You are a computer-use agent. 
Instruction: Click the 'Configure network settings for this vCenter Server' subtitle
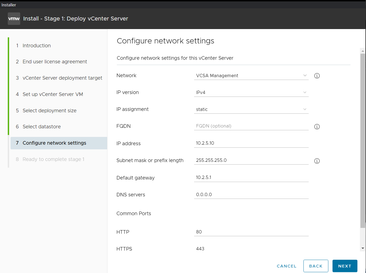(x=175, y=58)
